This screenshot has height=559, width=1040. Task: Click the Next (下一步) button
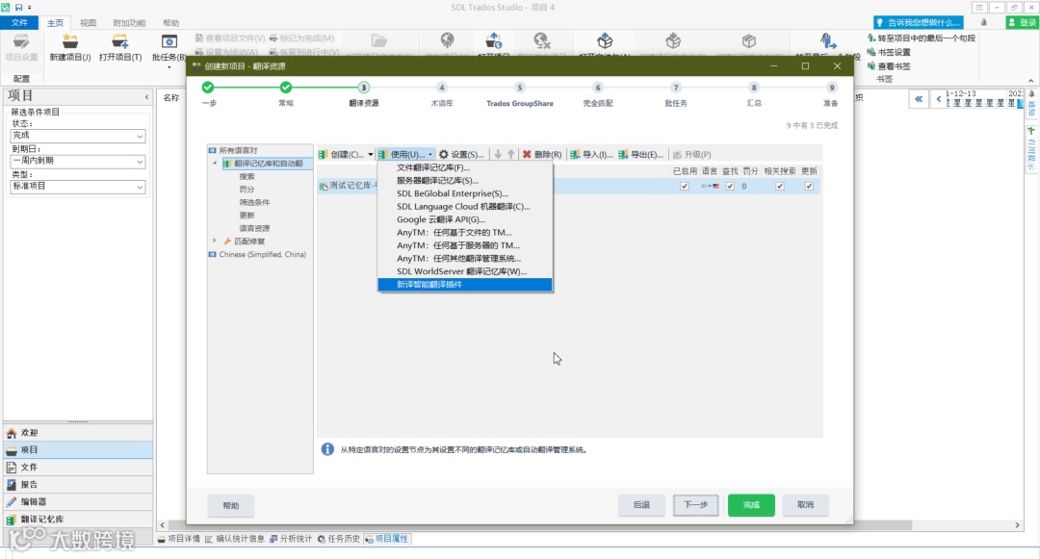tap(696, 505)
